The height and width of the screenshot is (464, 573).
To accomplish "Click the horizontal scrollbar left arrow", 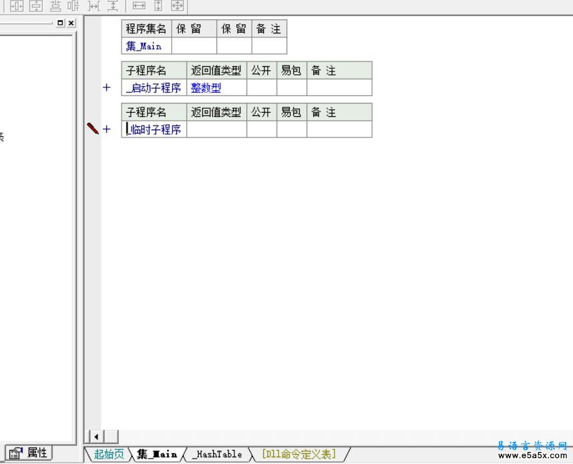I will [x=96, y=437].
